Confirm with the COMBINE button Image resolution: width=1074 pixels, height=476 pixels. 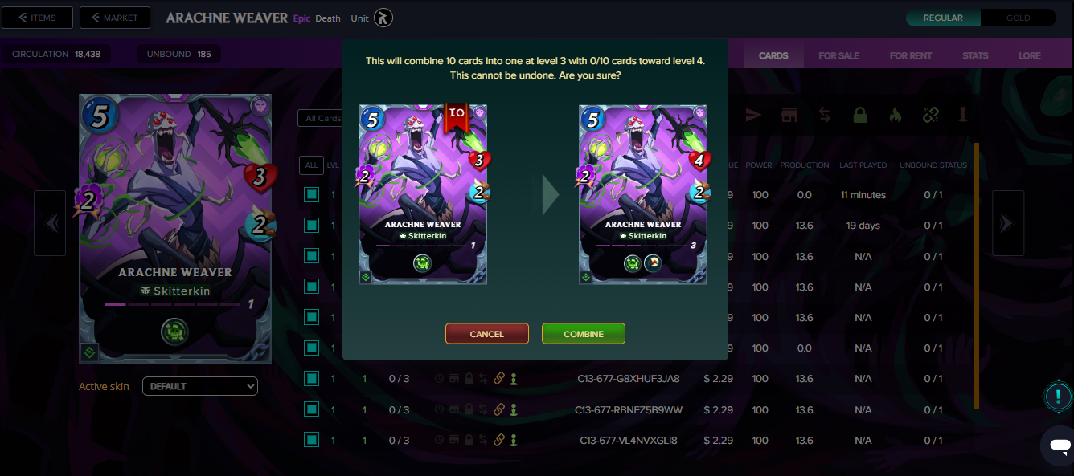pyautogui.click(x=584, y=334)
